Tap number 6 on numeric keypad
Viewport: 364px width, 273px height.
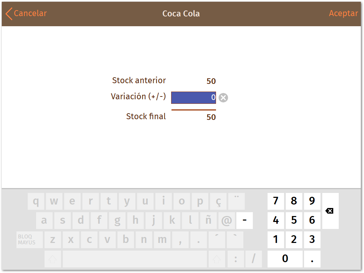[x=312, y=220]
